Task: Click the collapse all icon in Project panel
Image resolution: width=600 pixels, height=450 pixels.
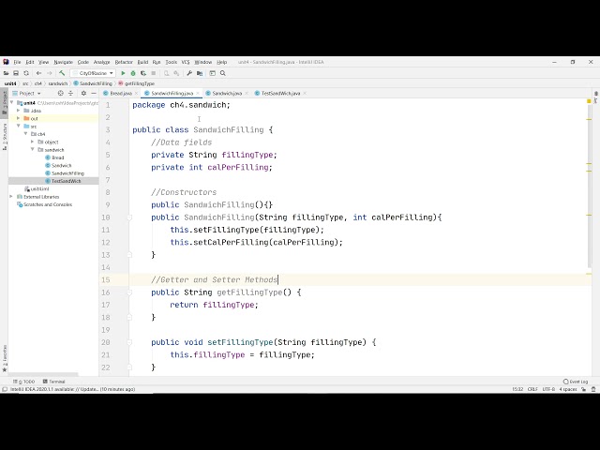Action: pyautogui.click(x=71, y=93)
